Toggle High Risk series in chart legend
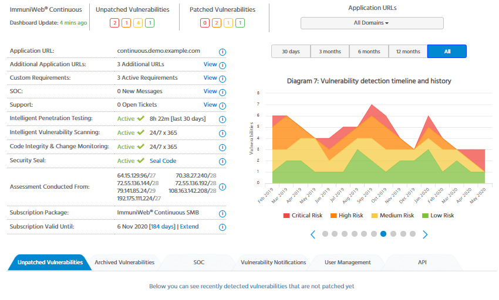The image size is (499, 300). click(347, 216)
